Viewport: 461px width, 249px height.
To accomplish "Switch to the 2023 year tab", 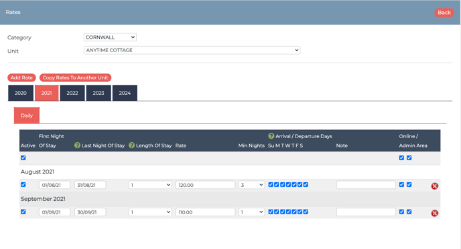I will [x=98, y=93].
